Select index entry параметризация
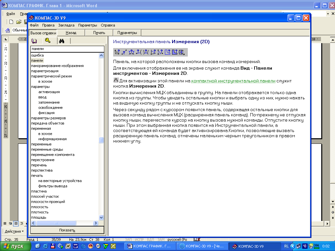Image resolution: width=335 pixels, height=251 pixels. pos(44,71)
